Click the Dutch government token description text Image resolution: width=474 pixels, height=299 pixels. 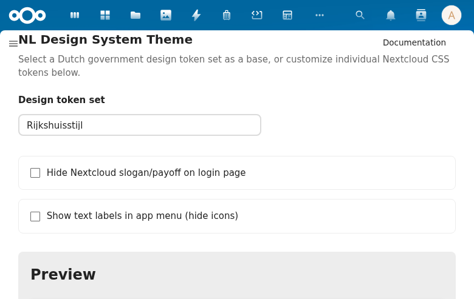click(234, 66)
